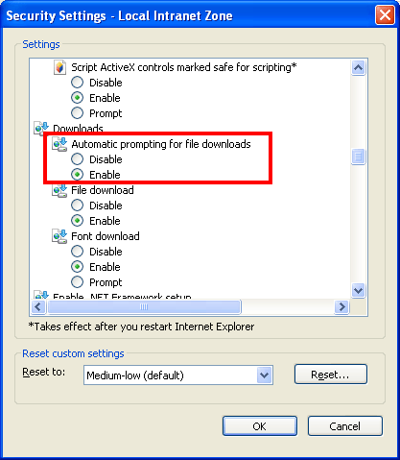
Task: Click the Script ActiveX controls setting icon
Action: pos(59,67)
